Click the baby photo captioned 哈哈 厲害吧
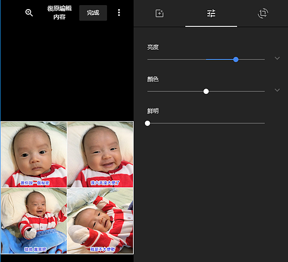The width and height of the screenshot is (288, 262). [34, 221]
